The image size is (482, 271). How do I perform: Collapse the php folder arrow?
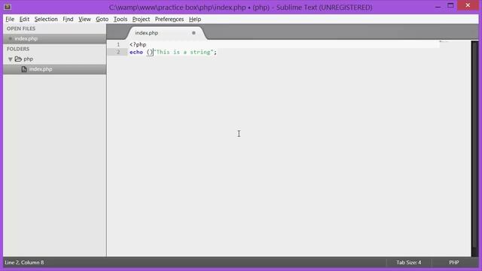[10, 59]
